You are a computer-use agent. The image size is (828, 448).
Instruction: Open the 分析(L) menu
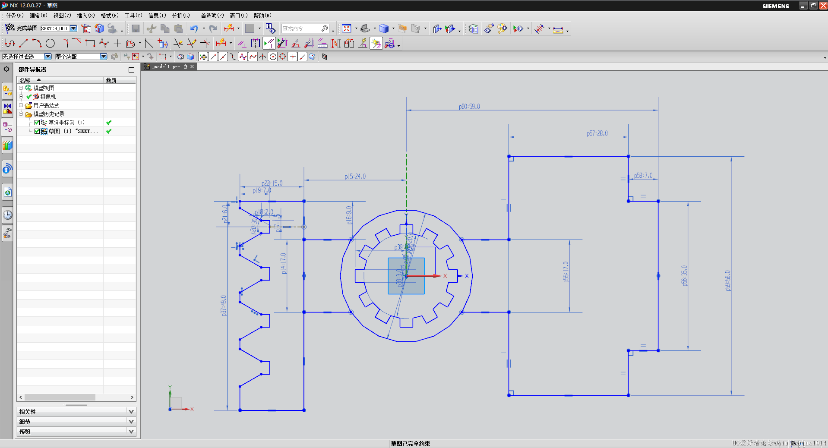click(181, 16)
